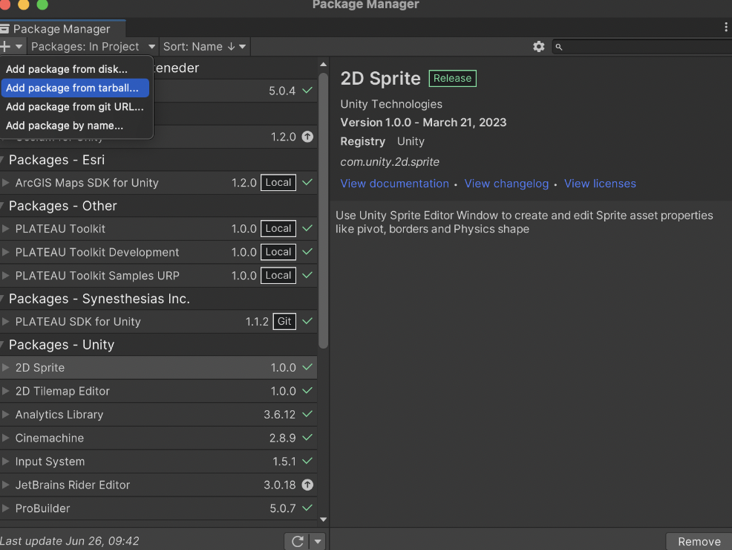Click the refresh package list button

point(298,541)
